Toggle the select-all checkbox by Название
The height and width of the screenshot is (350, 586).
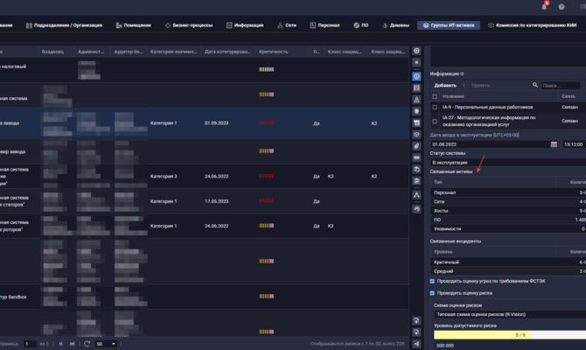[x=435, y=96]
